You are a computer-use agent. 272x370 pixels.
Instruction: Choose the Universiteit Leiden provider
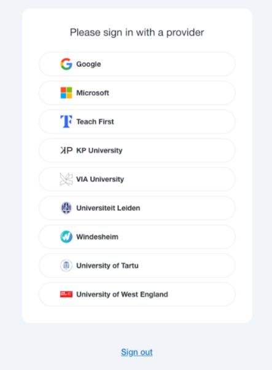[x=137, y=208]
